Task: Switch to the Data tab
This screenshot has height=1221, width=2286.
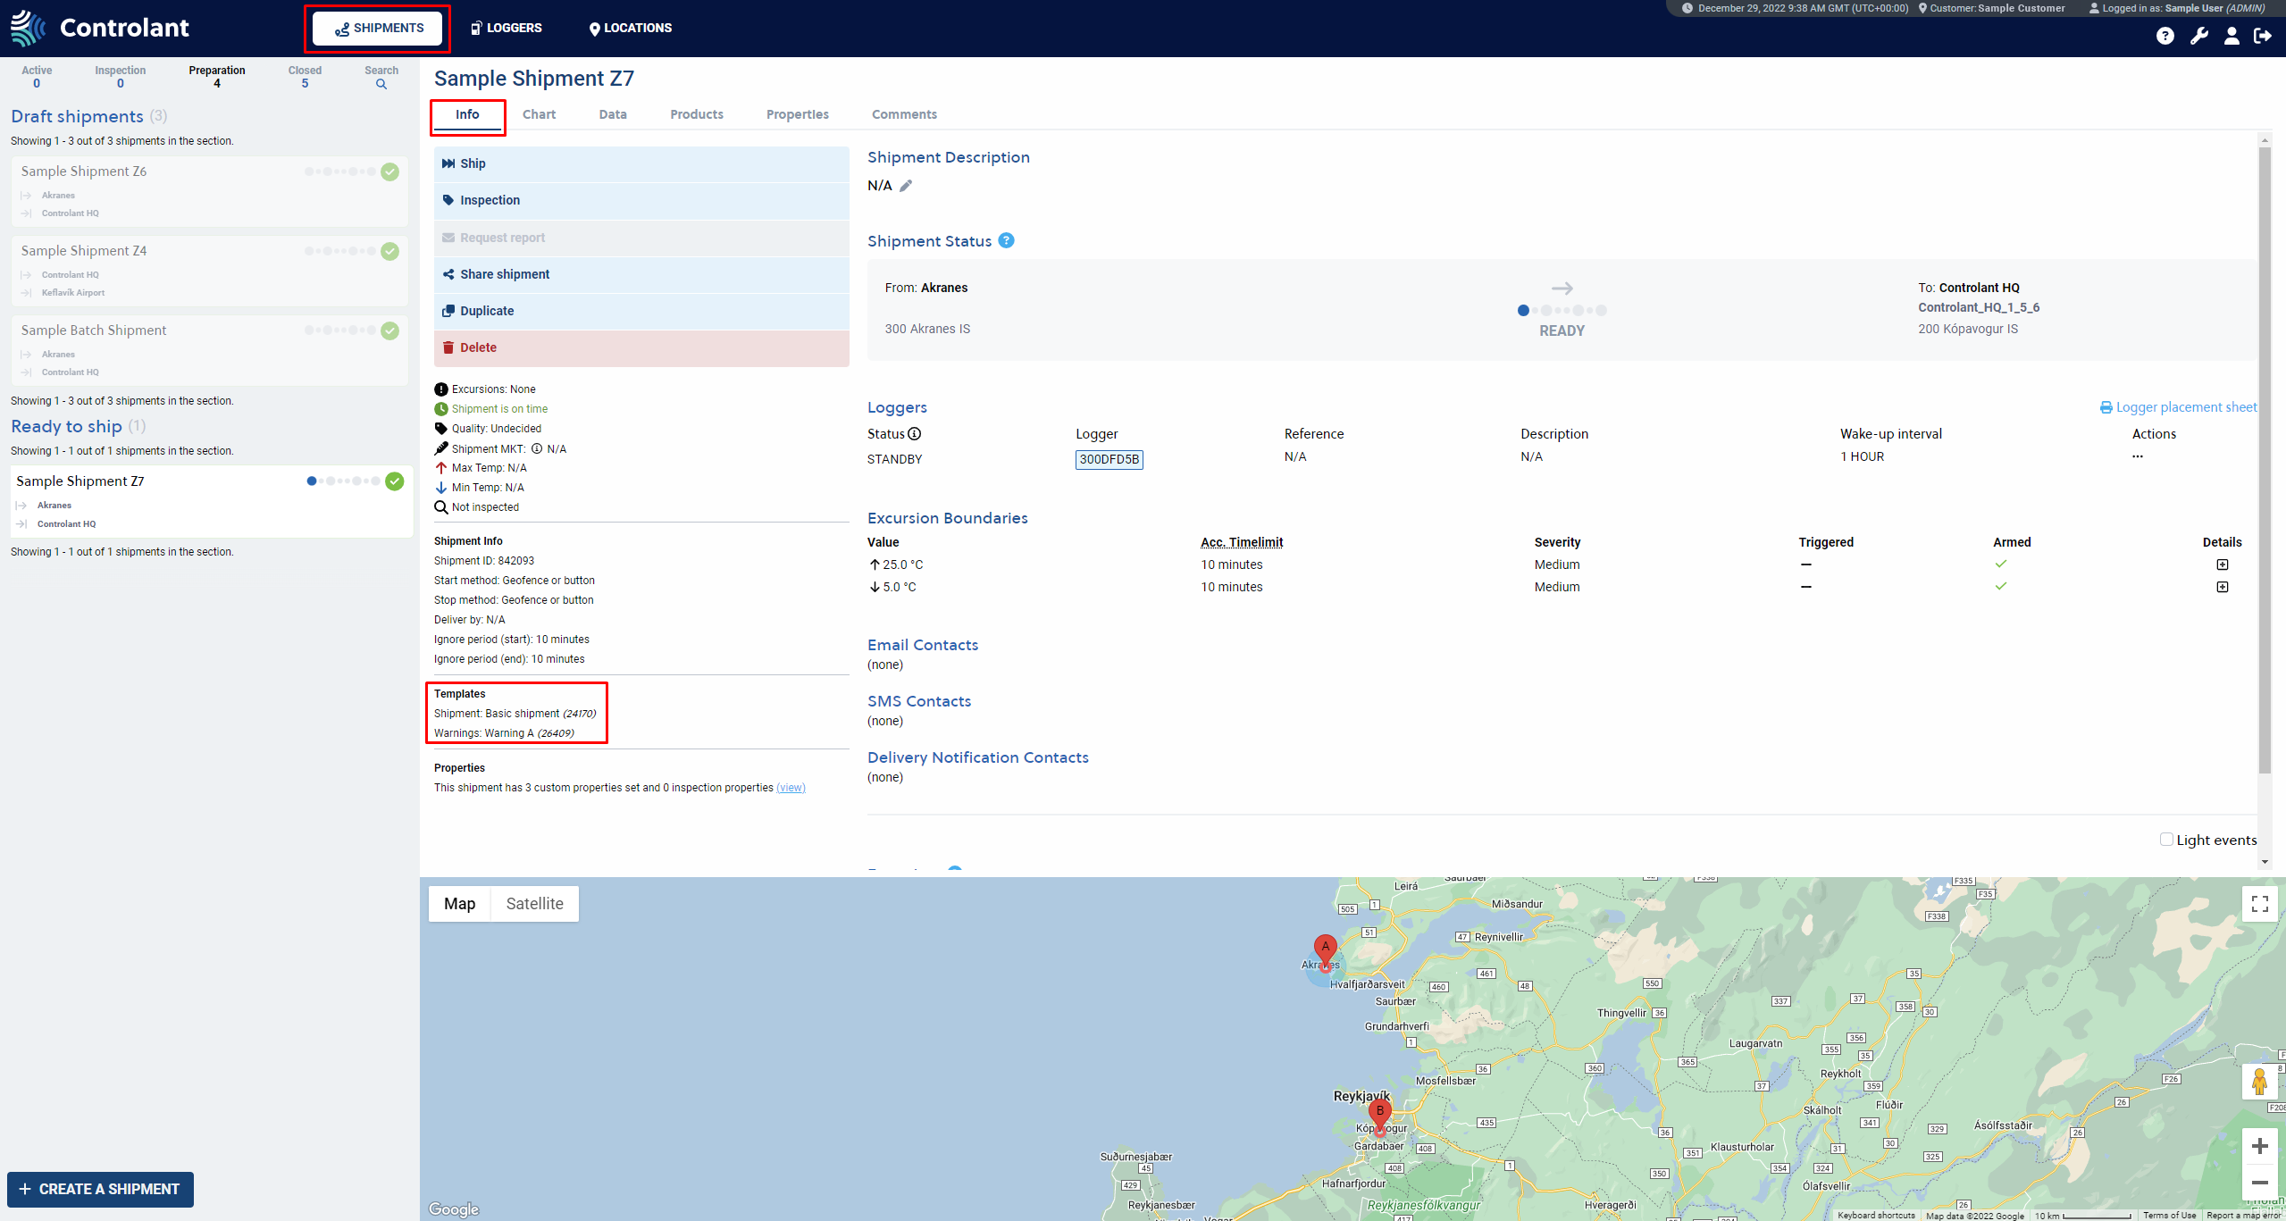Action: [613, 114]
